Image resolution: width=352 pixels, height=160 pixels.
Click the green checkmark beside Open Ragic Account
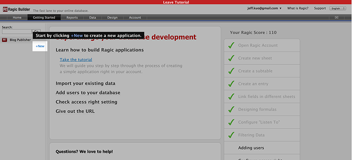pos(231,46)
